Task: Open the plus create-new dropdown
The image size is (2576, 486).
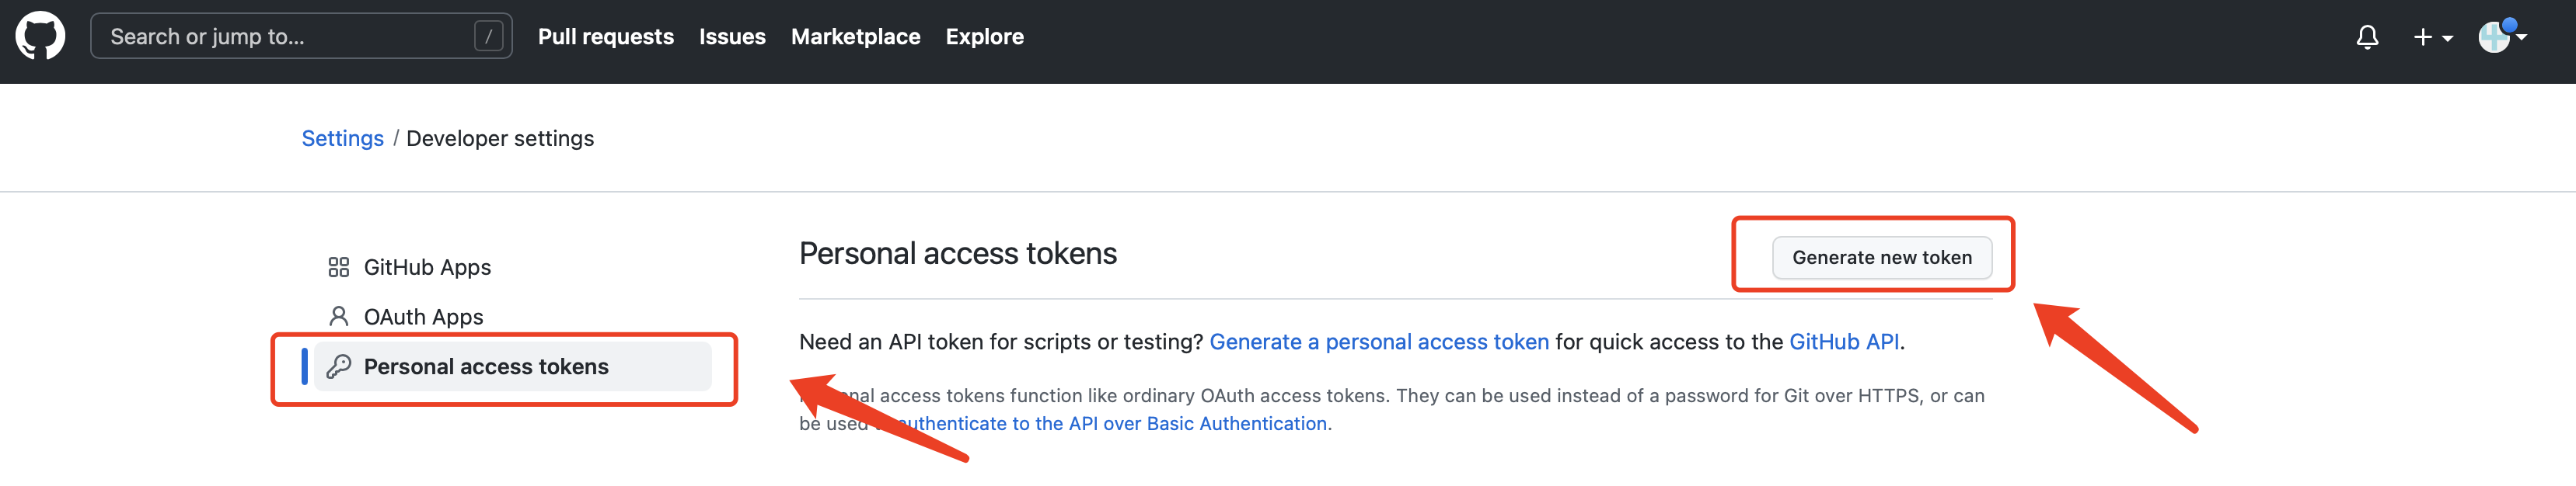Action: tap(2432, 38)
